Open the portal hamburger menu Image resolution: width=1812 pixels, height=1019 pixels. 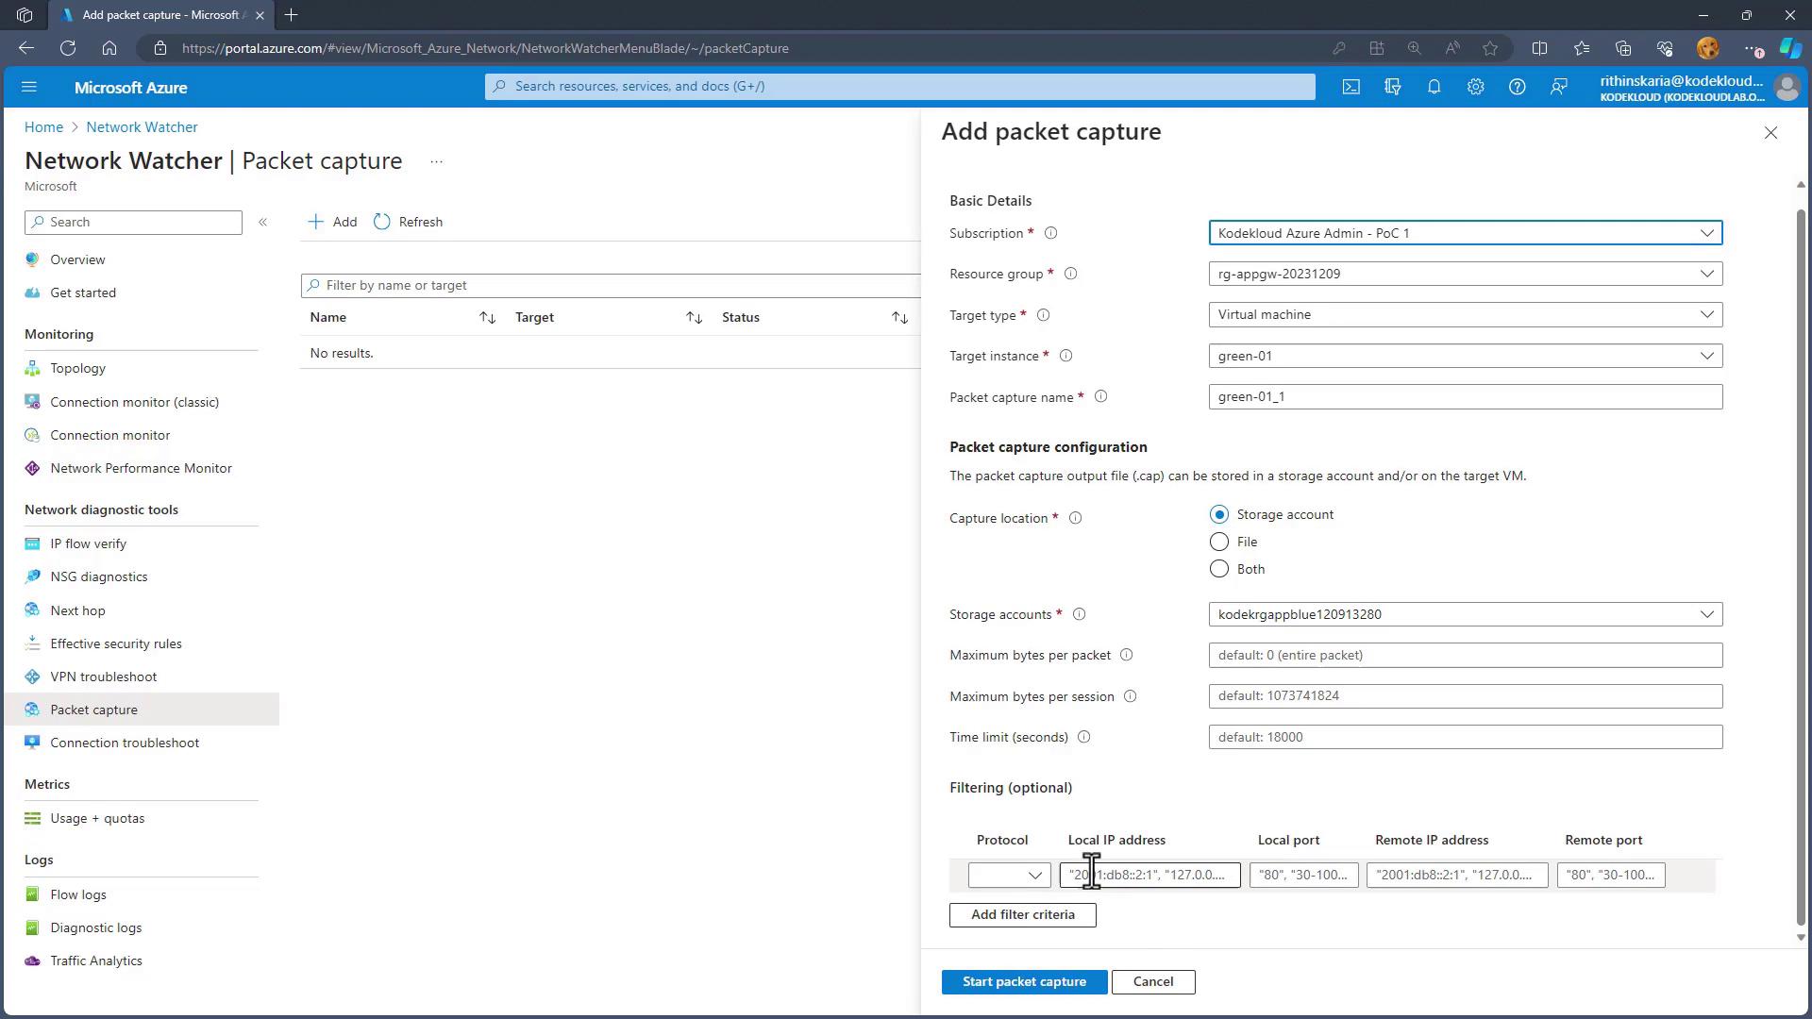click(29, 87)
